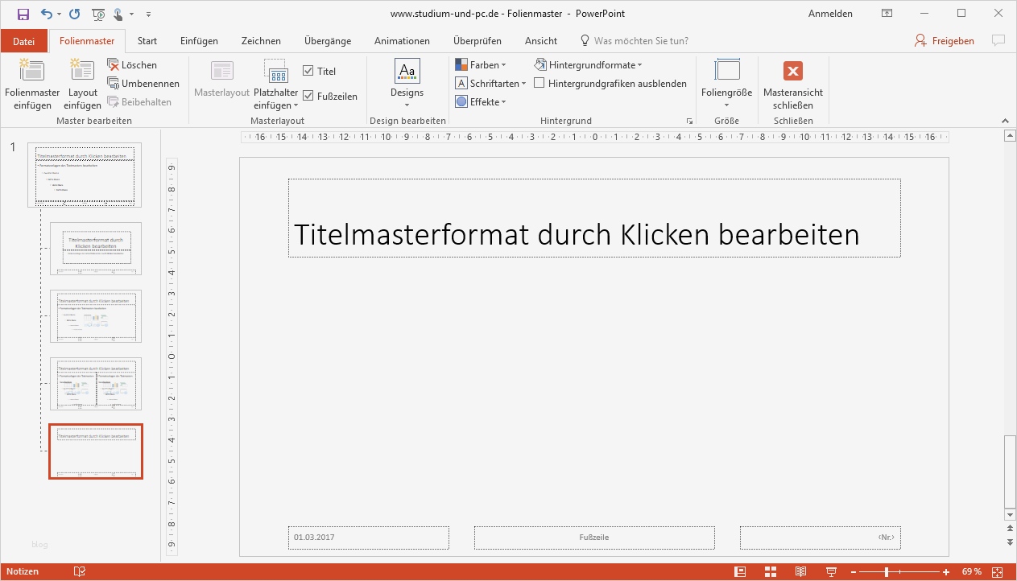Viewport: 1017px width, 581px height.
Task: Click Anmelden to sign in
Action: pos(830,14)
